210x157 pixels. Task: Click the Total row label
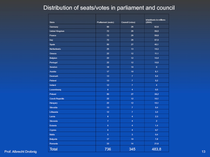[x=54, y=149]
